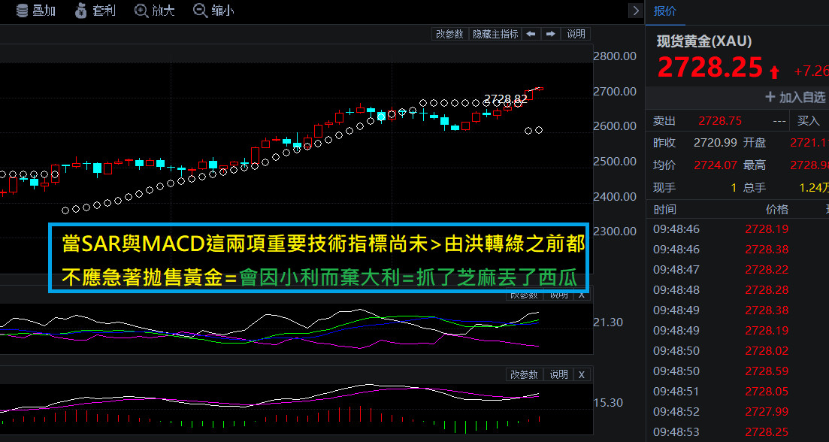The image size is (829, 442).
Task: Open the 套利 arbitrage tool
Action: [82, 11]
